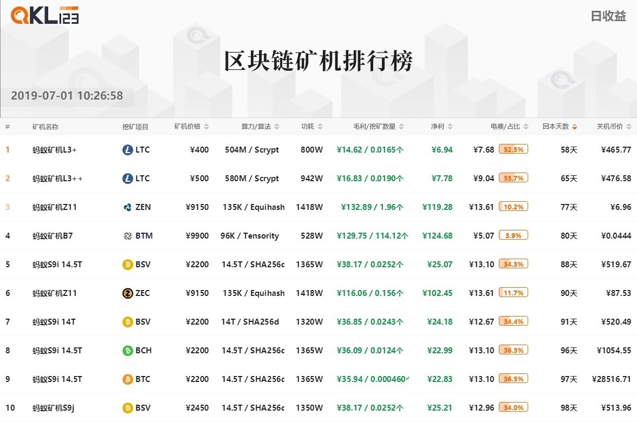Click the 10.2% electricity ratio bar
The height and width of the screenshot is (422, 637).
[513, 207]
